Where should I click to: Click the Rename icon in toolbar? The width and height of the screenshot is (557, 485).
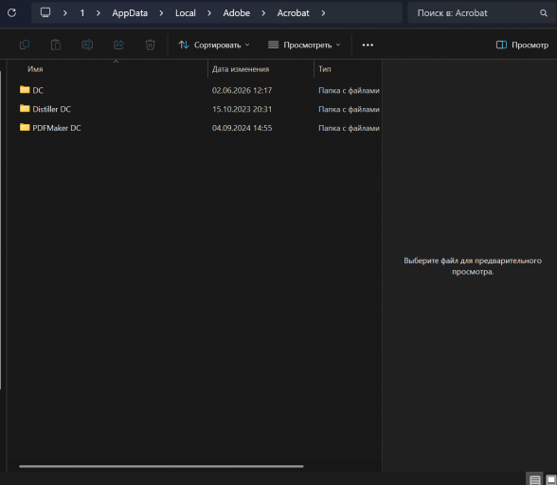click(x=87, y=45)
